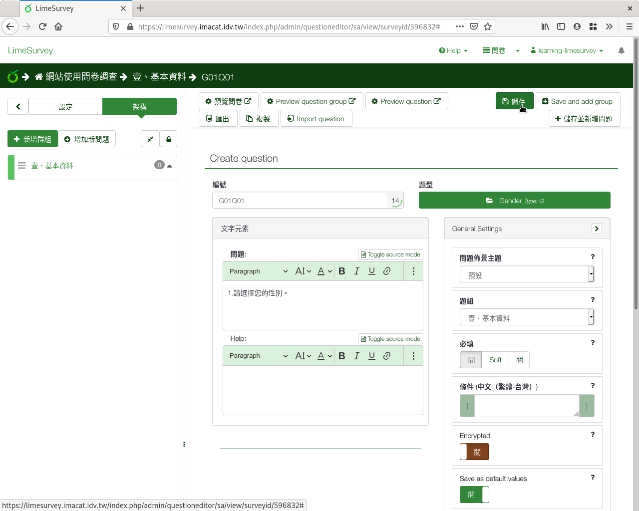This screenshot has height=511, width=639.
Task: Open Paragraph style dropdown in Help editor
Action: pos(258,356)
